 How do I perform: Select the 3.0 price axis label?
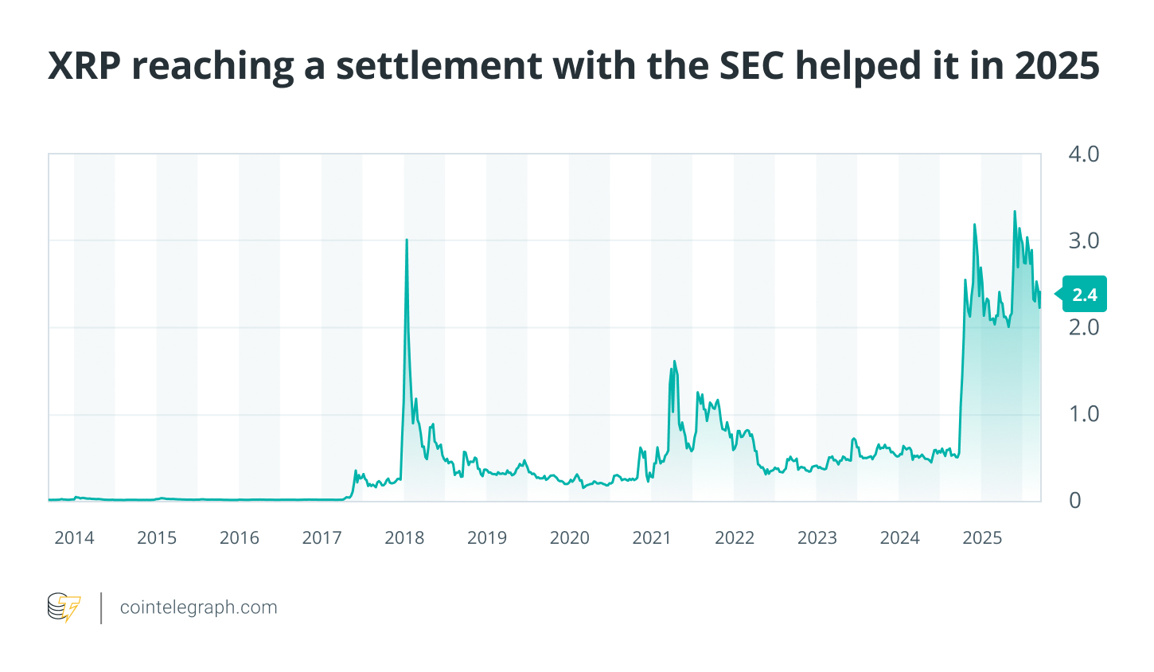pos(1083,240)
